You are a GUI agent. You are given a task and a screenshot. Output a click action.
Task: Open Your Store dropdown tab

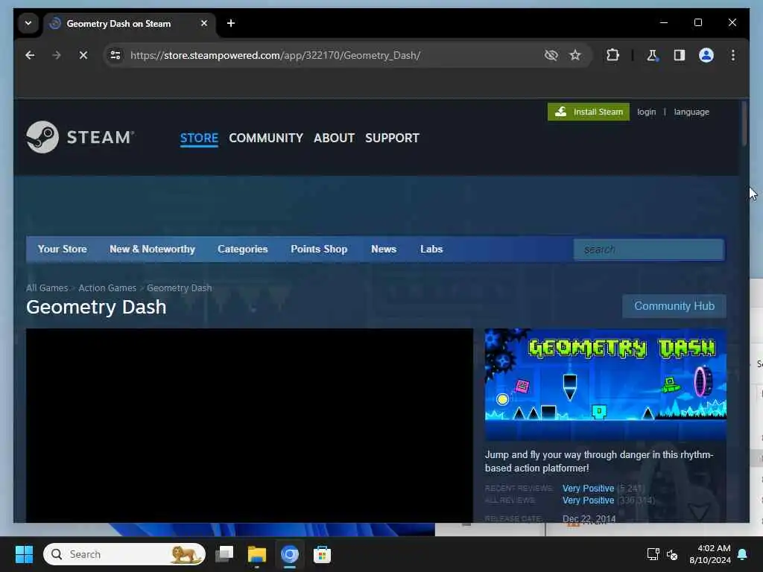click(x=63, y=249)
